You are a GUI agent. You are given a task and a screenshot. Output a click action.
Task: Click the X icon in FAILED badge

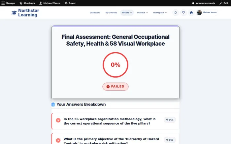108,86
